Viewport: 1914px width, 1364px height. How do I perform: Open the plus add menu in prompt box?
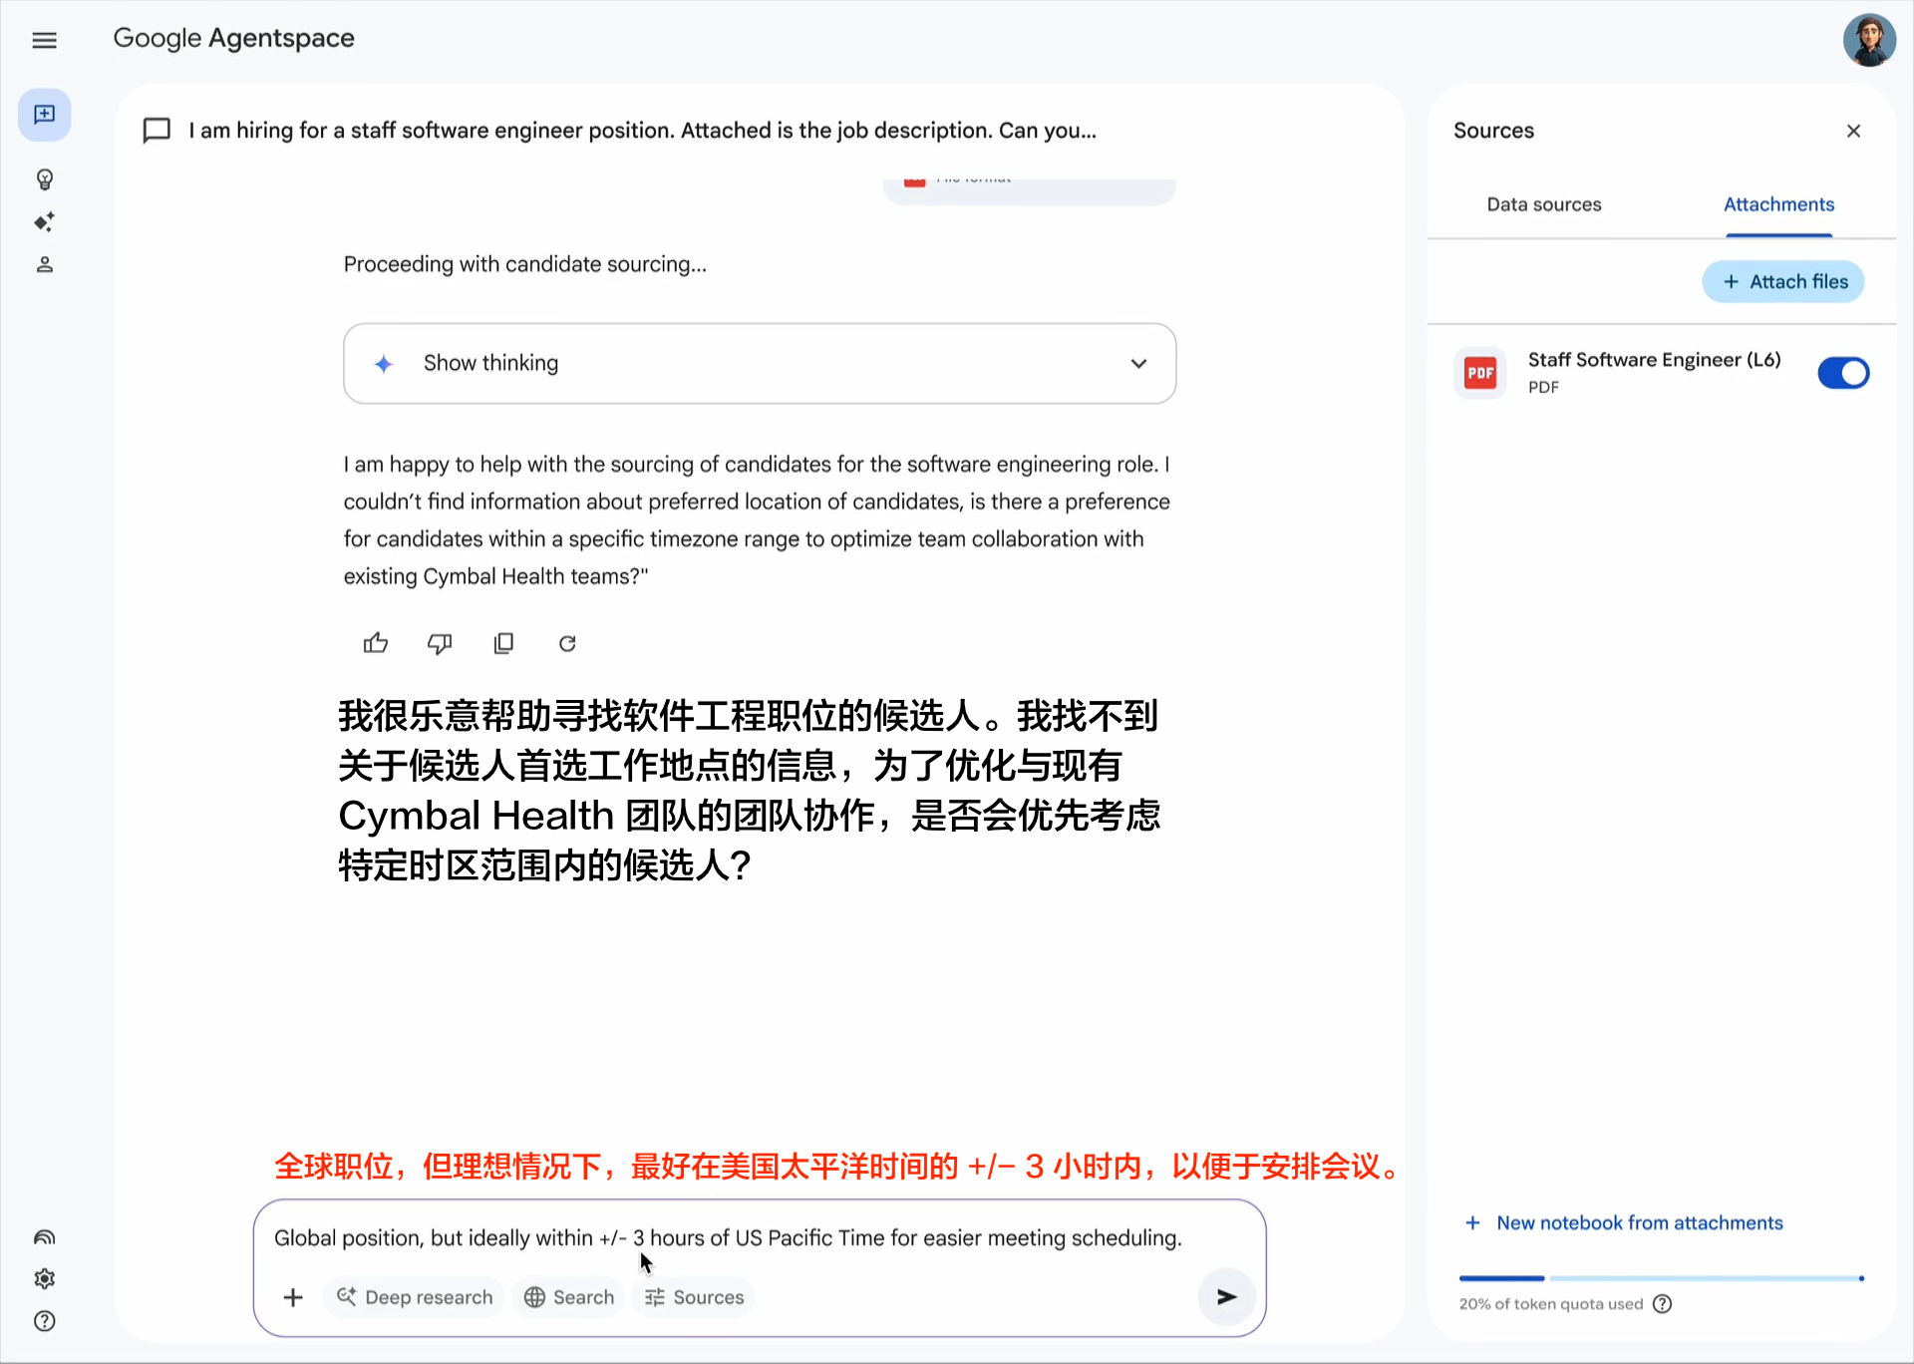(293, 1297)
